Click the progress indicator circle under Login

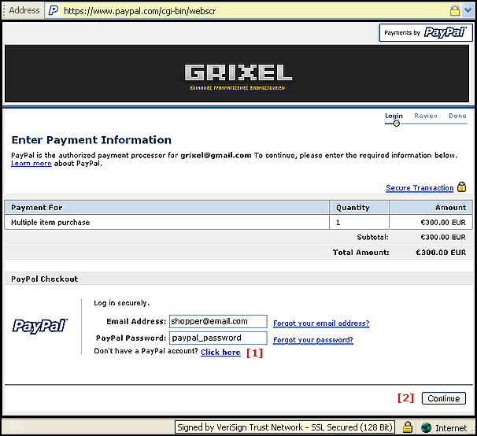(x=396, y=124)
